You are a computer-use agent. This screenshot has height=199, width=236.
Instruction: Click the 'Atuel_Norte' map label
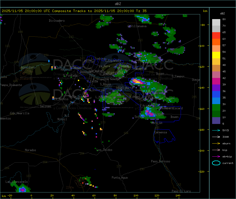125,88
